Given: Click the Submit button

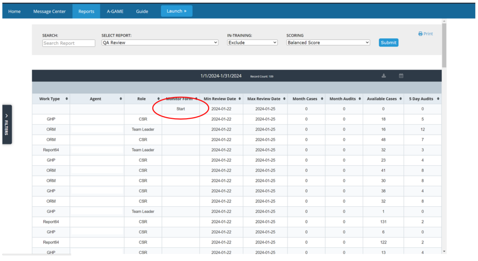Looking at the screenshot, I should (388, 42).
